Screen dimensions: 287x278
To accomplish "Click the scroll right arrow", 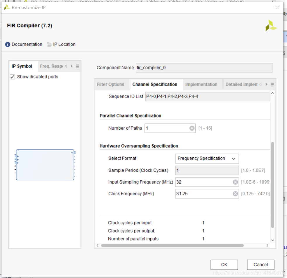I will pyautogui.click(x=267, y=245).
